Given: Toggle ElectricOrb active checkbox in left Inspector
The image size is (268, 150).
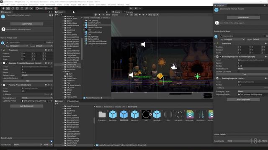Looking at the screenshot, I should click(8, 42).
